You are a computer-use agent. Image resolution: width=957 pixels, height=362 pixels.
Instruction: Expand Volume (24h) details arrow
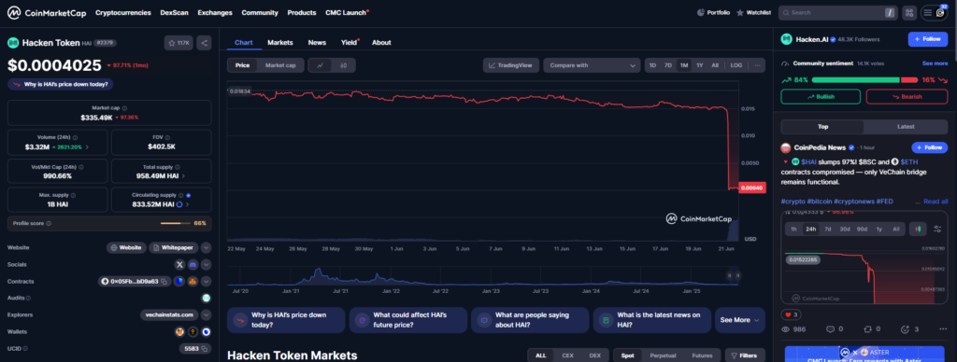click(x=87, y=146)
